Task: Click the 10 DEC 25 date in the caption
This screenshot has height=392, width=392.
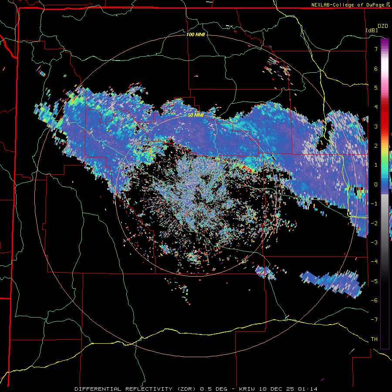Action: coord(276,389)
